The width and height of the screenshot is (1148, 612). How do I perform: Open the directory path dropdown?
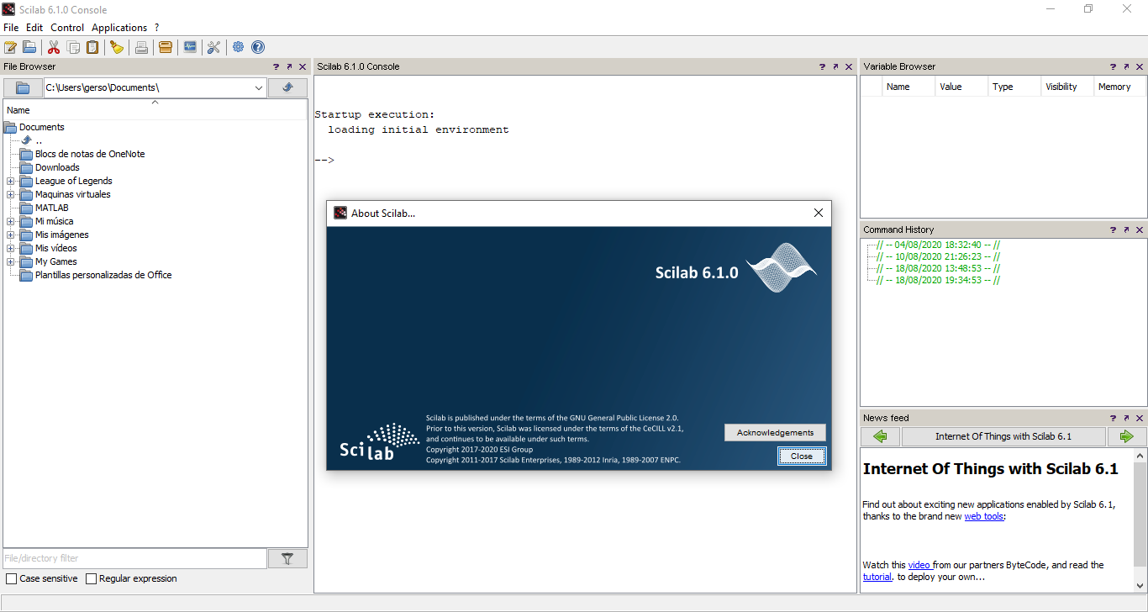coord(258,87)
